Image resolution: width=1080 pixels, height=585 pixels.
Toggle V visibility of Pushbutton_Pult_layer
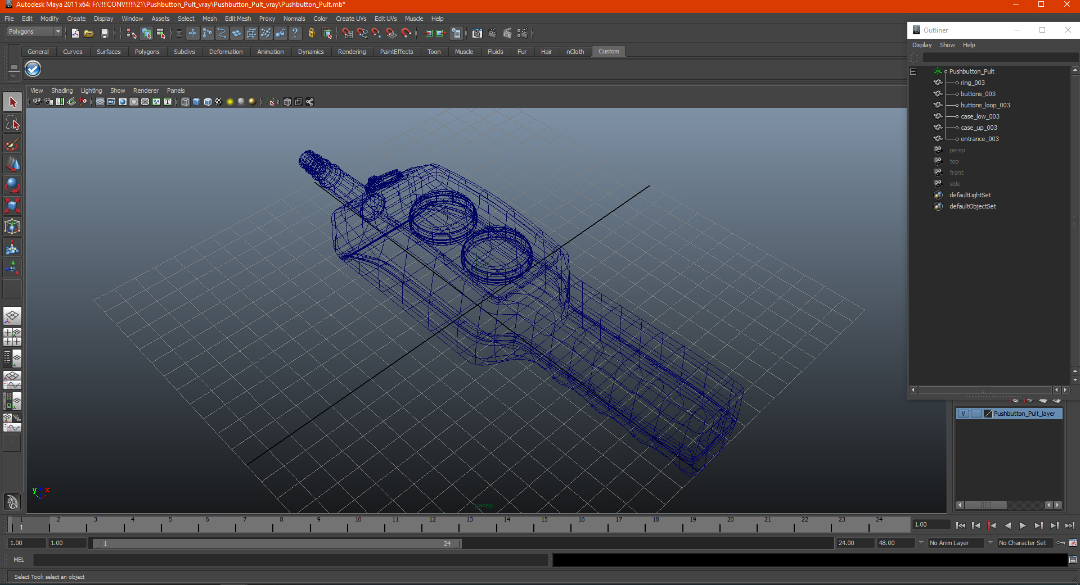click(x=963, y=414)
